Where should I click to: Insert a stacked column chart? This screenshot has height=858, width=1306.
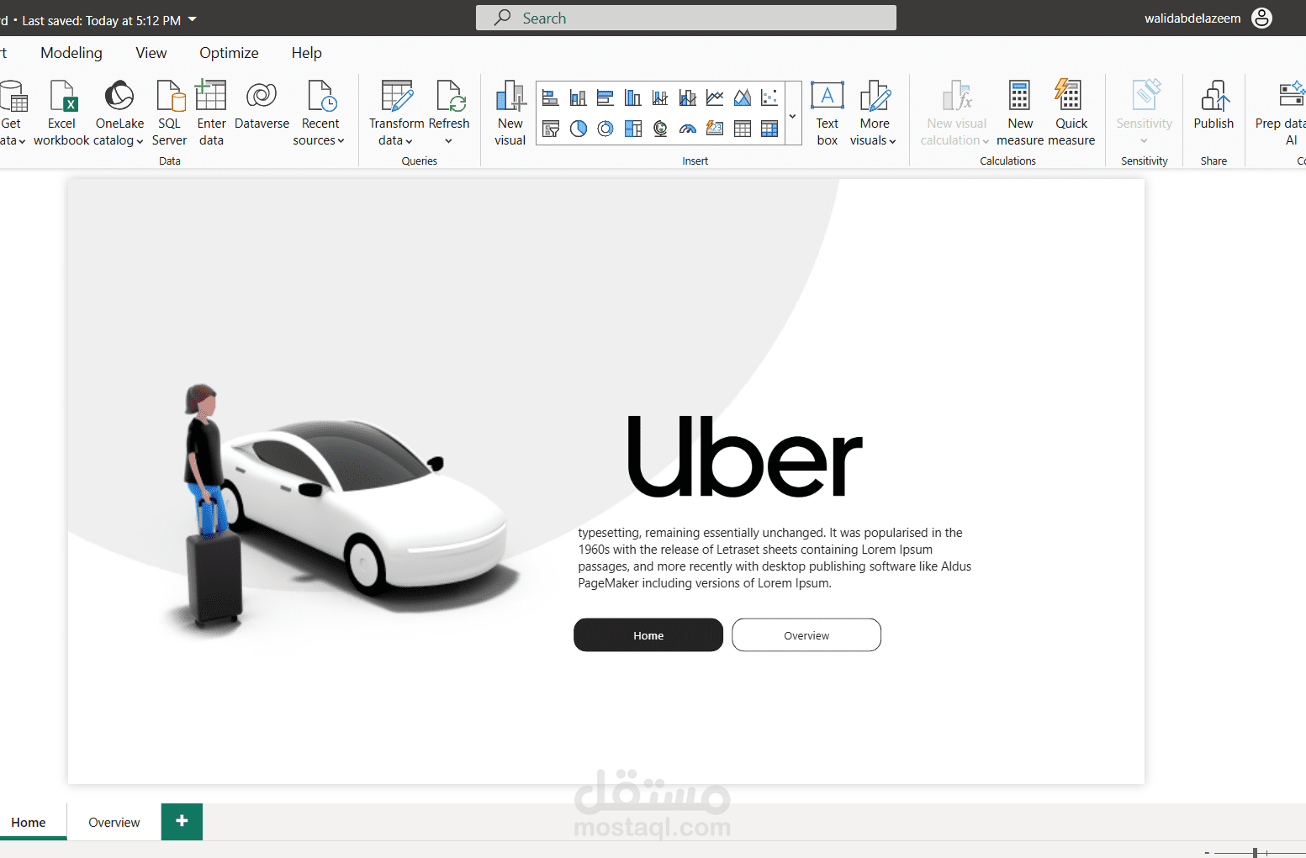578,98
